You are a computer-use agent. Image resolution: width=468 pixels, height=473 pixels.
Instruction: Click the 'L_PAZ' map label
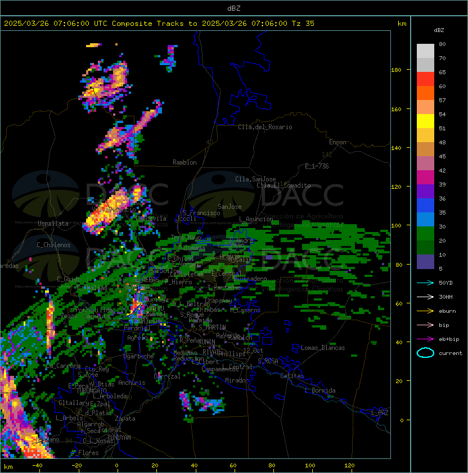click(380, 413)
